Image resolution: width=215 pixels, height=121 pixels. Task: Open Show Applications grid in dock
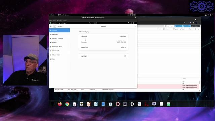52,104
